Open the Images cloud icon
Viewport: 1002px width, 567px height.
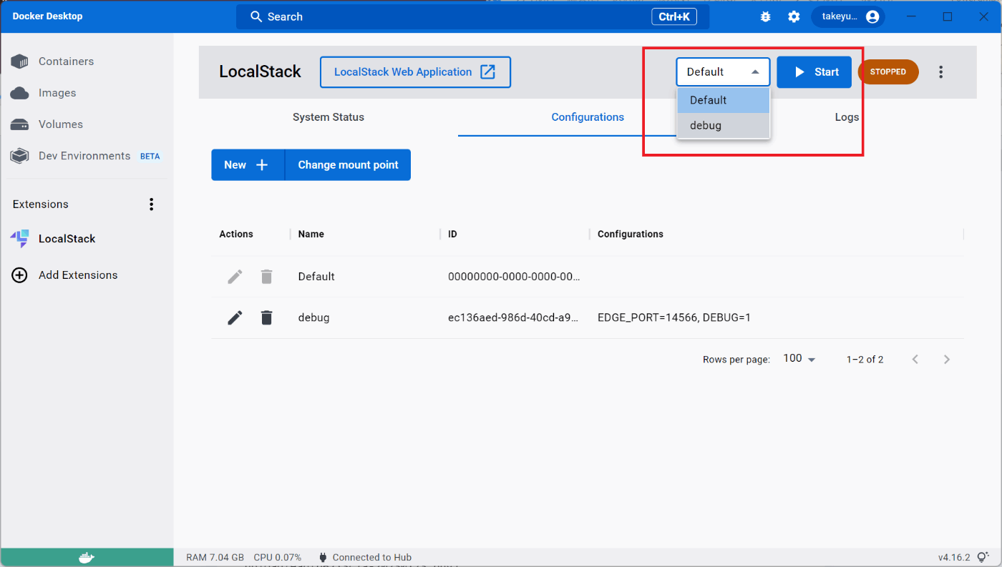(x=19, y=93)
